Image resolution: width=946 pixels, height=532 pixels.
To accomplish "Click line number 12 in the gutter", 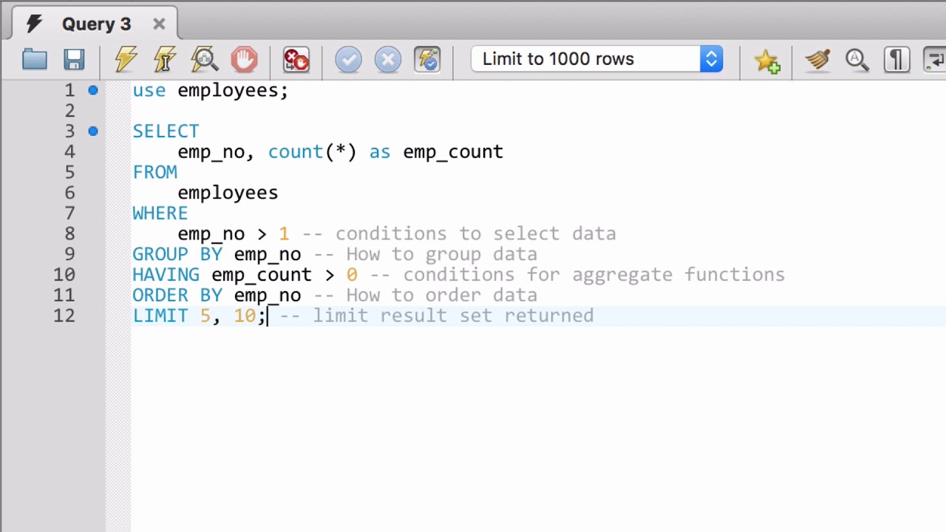I will (x=64, y=316).
